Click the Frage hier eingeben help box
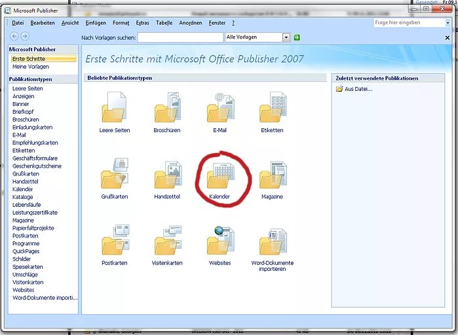 pyautogui.click(x=410, y=23)
